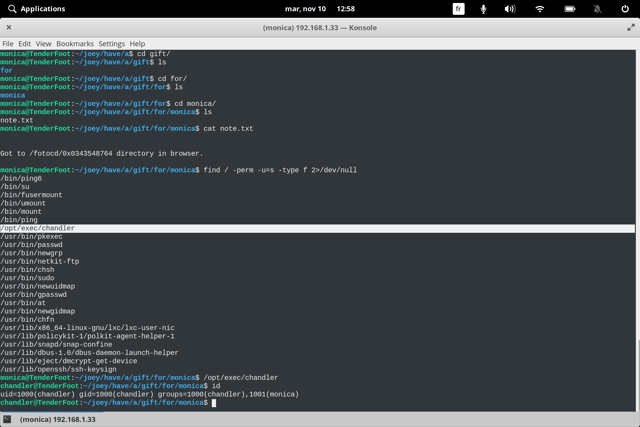Screen dimensions: 640x427
Task: Open the keyboard layout indicator showing fr
Action: click(x=458, y=9)
